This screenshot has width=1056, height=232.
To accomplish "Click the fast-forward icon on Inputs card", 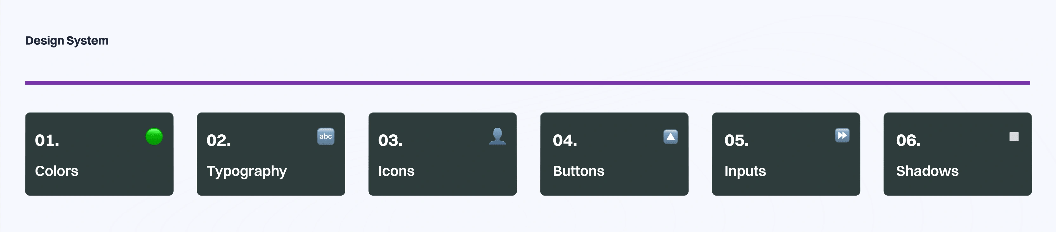I will [x=842, y=135].
